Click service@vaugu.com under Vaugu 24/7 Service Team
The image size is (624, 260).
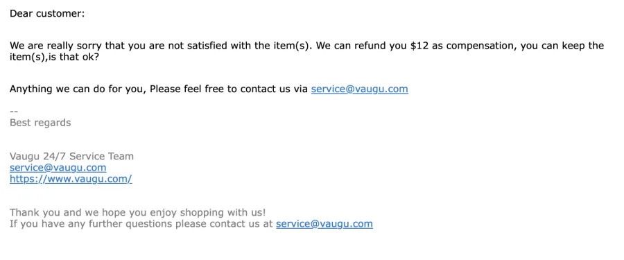click(58, 168)
